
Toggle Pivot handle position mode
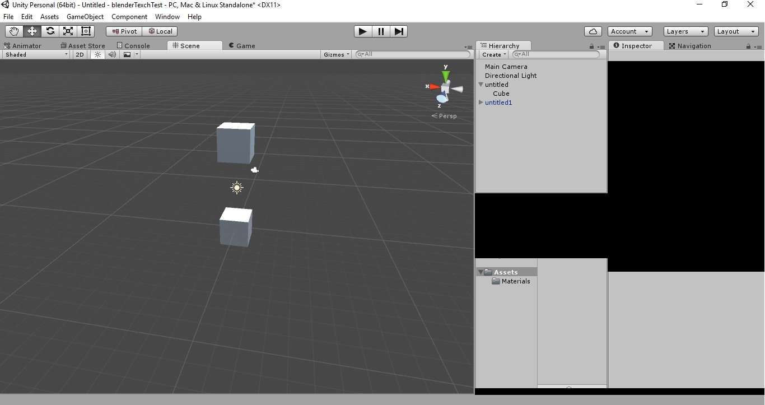pyautogui.click(x=123, y=31)
